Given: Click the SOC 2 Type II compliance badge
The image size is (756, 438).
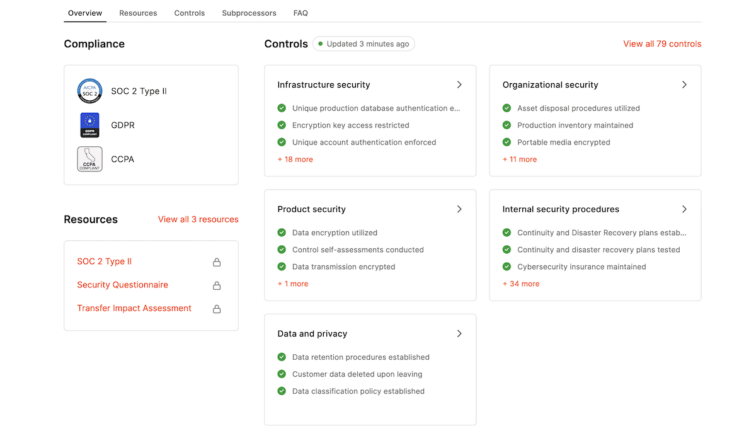Looking at the screenshot, I should click(x=89, y=91).
